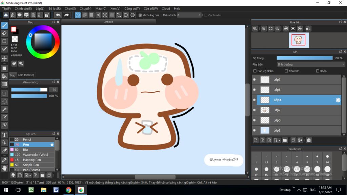Turn off snap in toolbar
The image size is (347, 195).
click(x=78, y=15)
